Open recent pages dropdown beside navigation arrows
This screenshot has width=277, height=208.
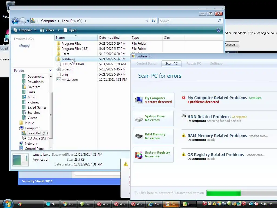28,21
